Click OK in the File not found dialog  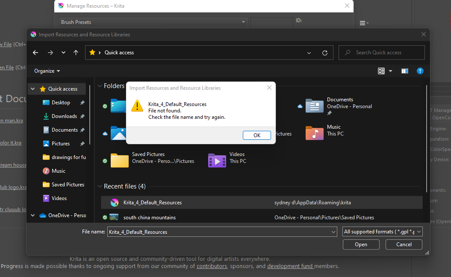coord(256,135)
